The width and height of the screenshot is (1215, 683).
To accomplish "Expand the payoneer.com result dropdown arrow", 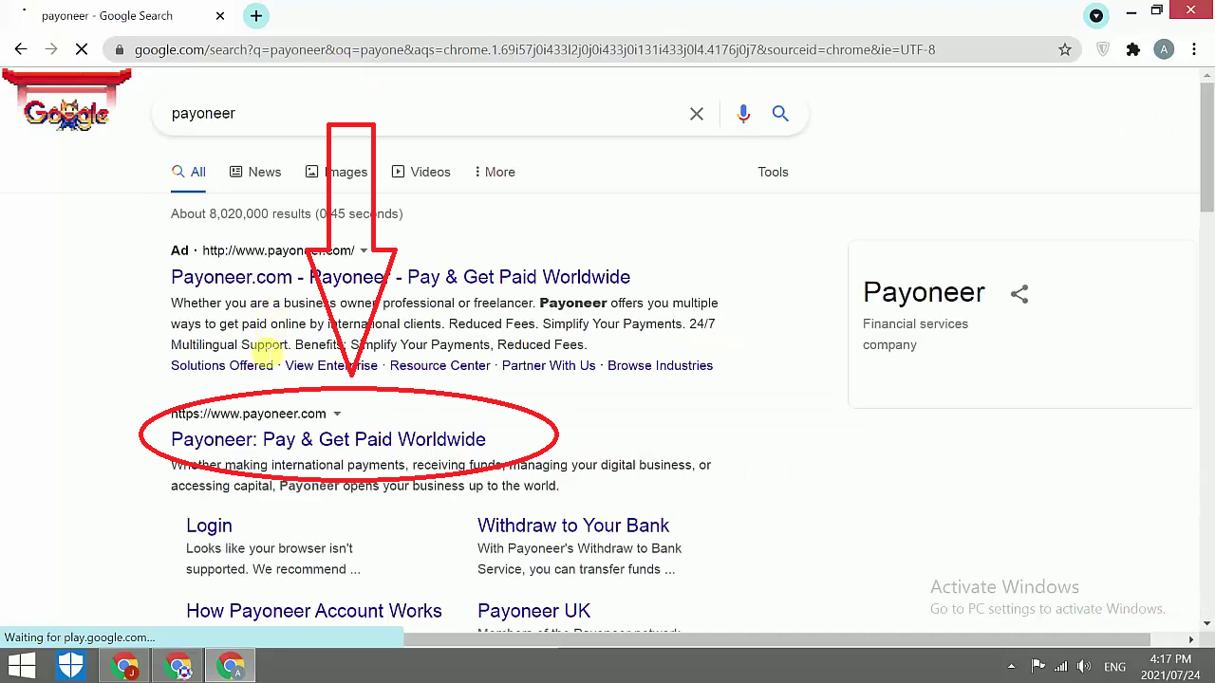I will point(337,414).
